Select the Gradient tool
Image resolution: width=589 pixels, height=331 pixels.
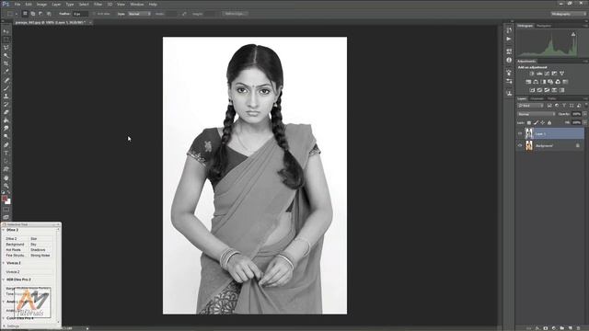6,120
